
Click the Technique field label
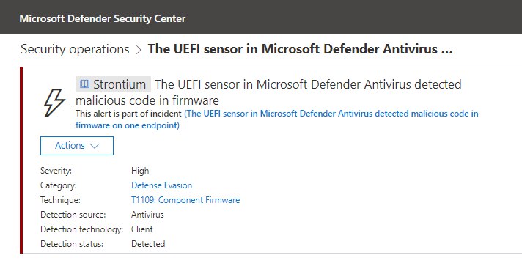point(60,200)
